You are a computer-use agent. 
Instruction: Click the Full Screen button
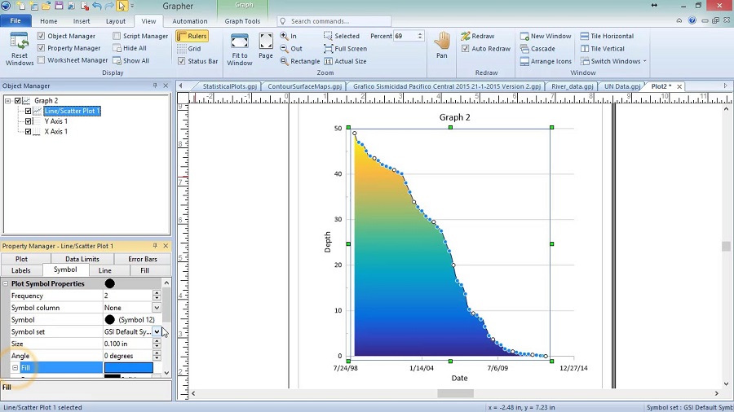tap(345, 49)
